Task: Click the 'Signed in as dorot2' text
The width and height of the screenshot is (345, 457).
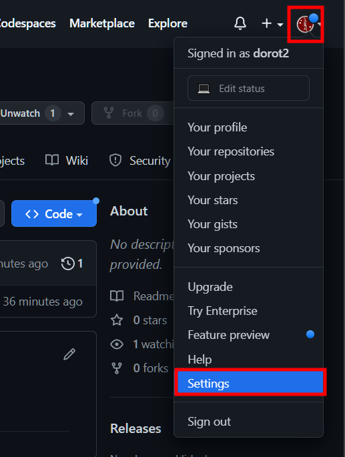Action: coord(238,53)
